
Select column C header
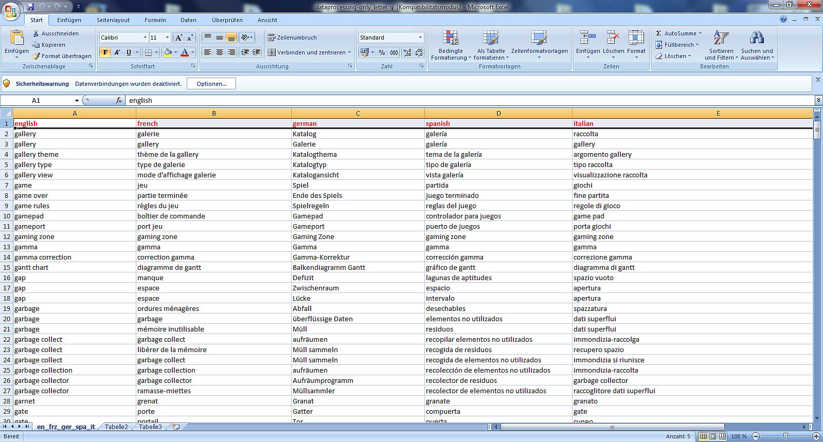coord(357,113)
